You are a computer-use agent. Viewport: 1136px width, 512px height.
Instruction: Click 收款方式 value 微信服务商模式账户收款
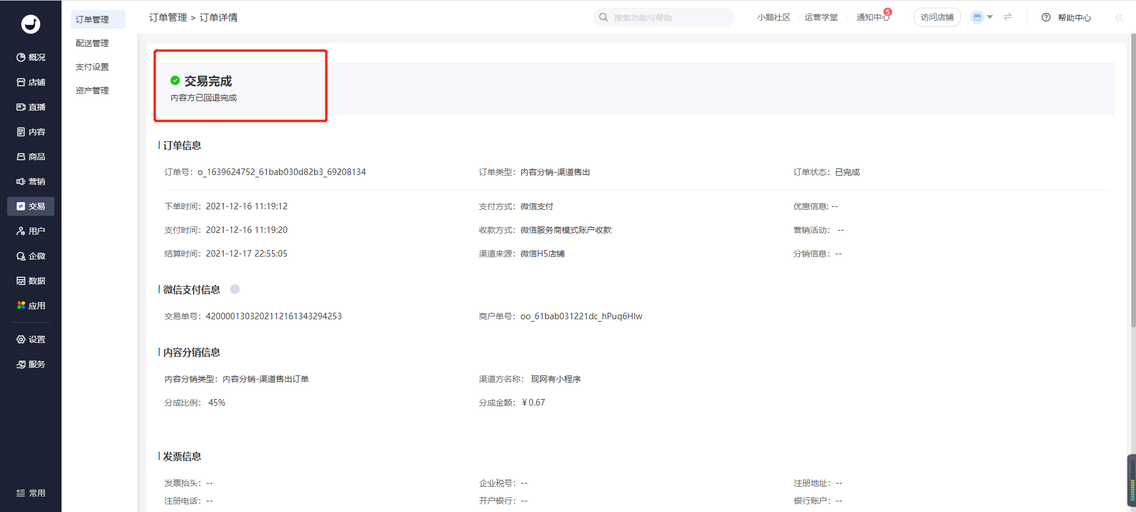[566, 230]
